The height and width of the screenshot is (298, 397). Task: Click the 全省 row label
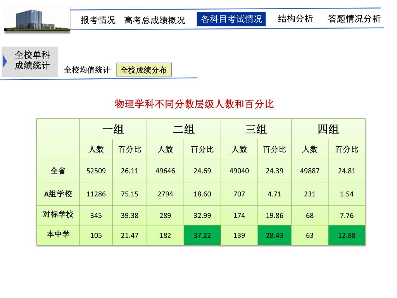58,171
